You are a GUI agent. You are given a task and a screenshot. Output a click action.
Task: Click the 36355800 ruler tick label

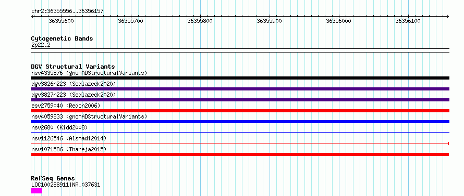coord(200,21)
